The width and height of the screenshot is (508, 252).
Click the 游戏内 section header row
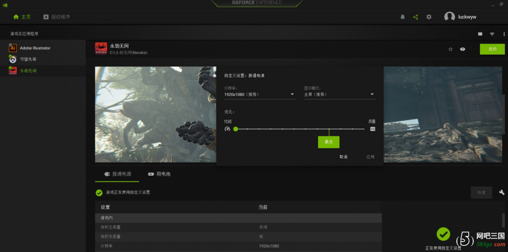click(x=239, y=218)
